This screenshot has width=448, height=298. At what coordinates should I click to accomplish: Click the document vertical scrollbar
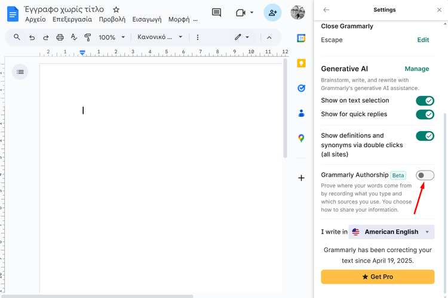285,108
